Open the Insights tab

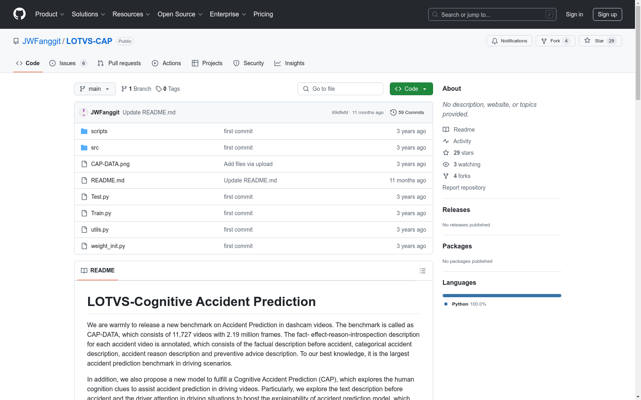coord(289,63)
